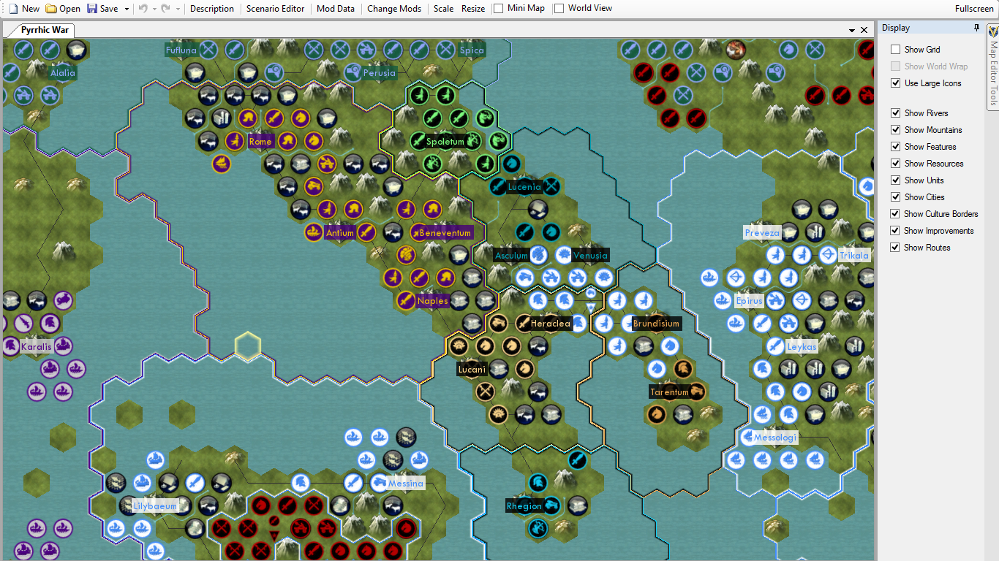The height and width of the screenshot is (561, 999).
Task: Select the horseman icon left of Rome
Action: [x=235, y=140]
